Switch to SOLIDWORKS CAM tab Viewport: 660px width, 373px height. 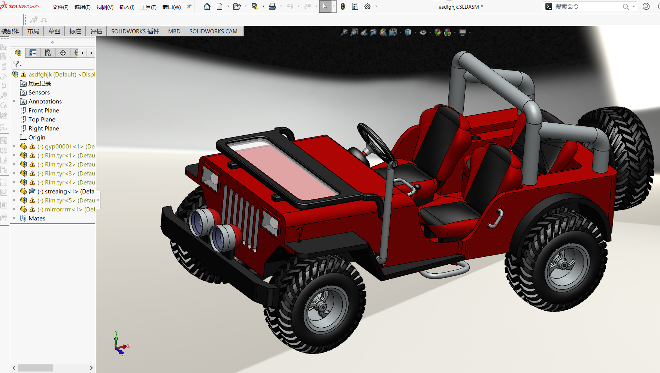pos(214,31)
